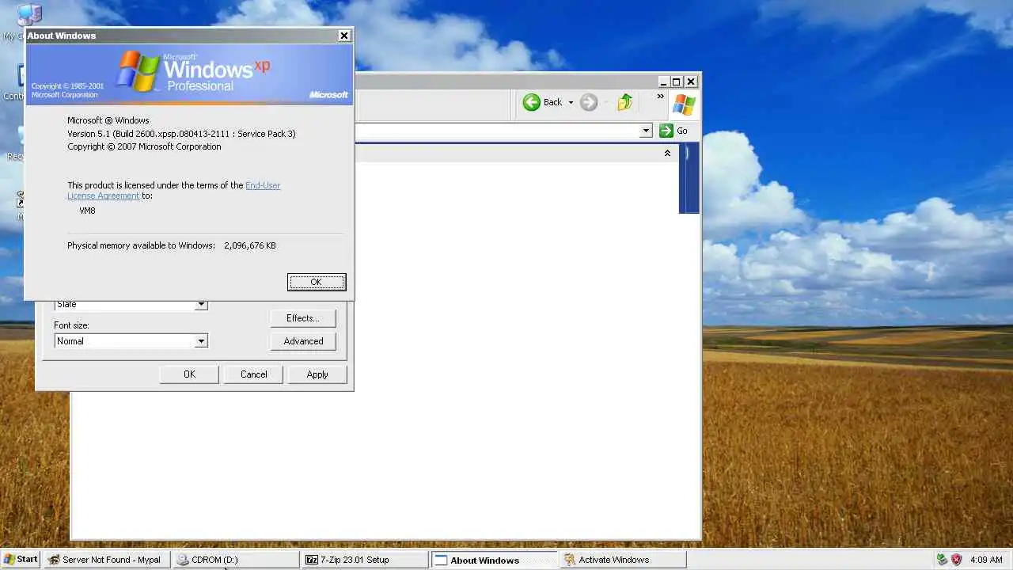
Task: Open the address bar dropdown arrow
Action: (x=646, y=131)
